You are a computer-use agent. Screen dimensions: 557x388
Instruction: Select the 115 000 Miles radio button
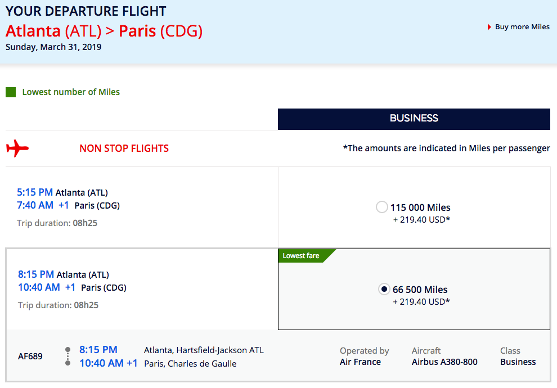tap(381, 207)
